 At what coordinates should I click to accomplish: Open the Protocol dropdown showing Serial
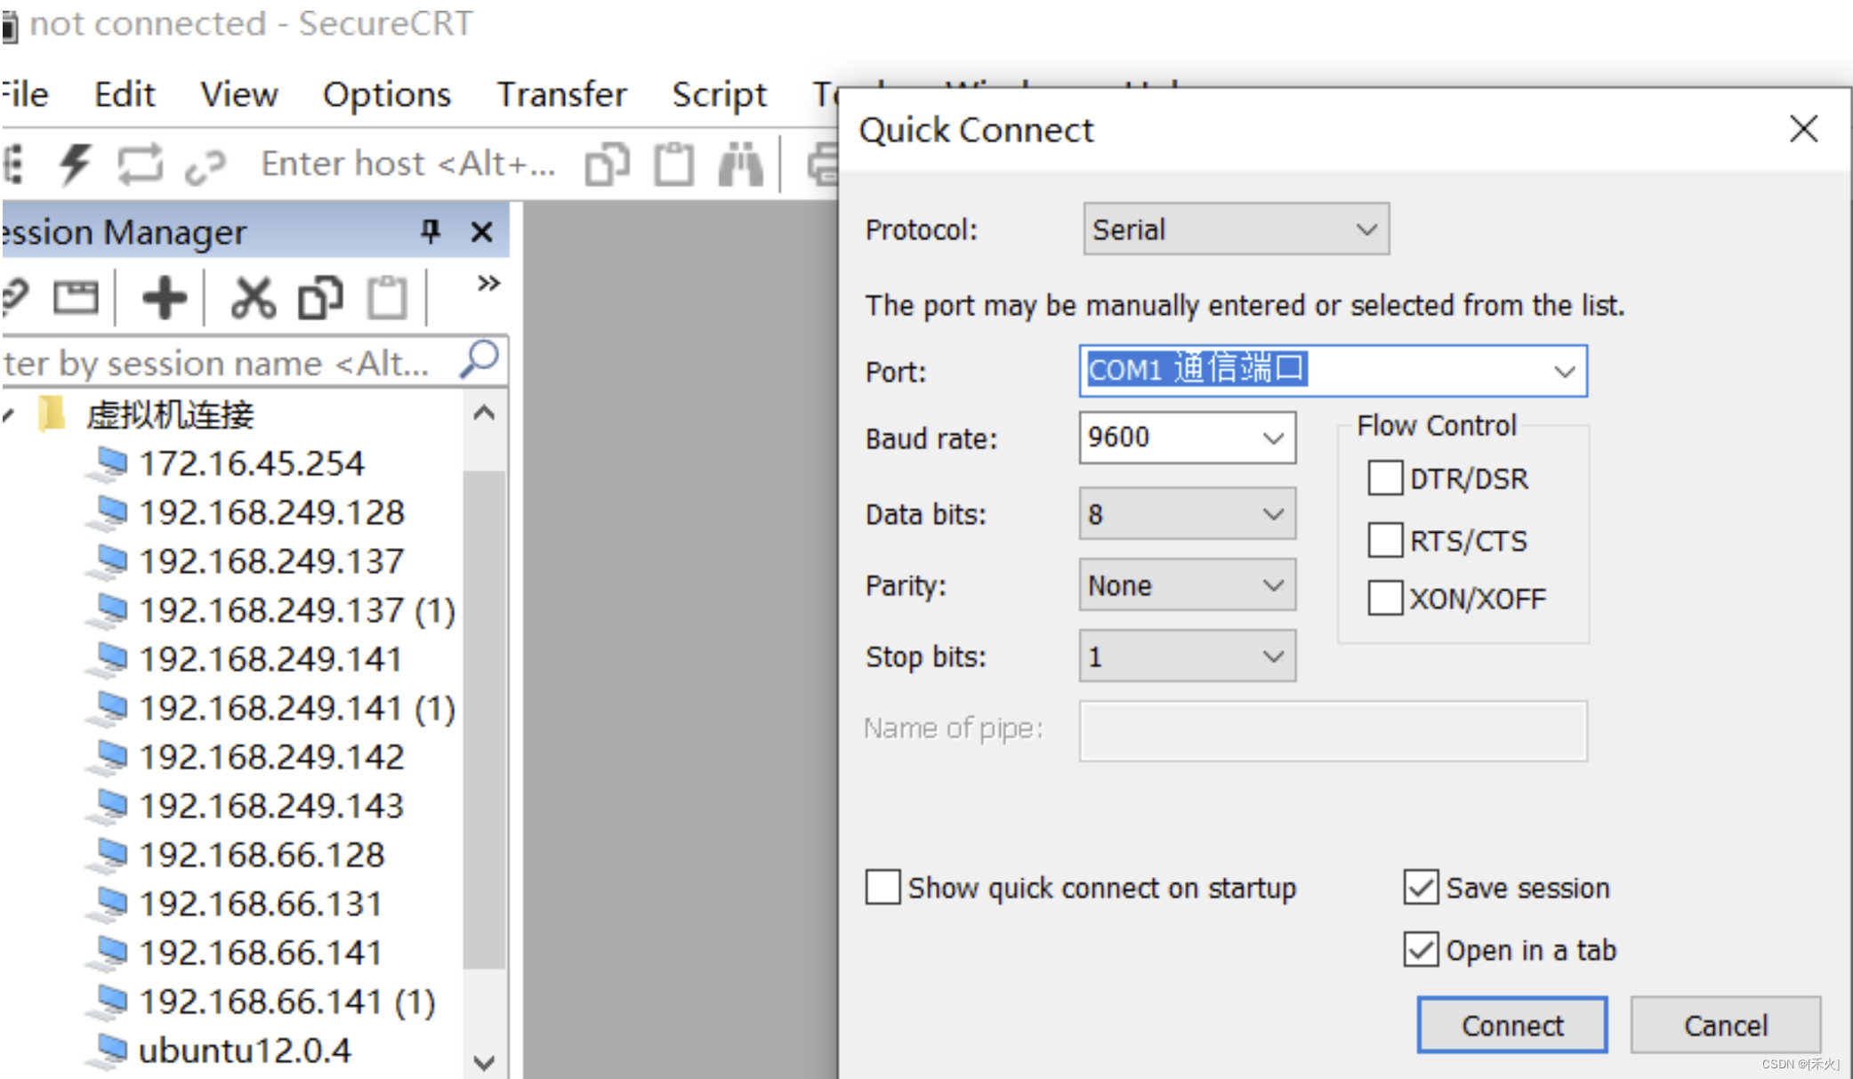tap(1236, 229)
